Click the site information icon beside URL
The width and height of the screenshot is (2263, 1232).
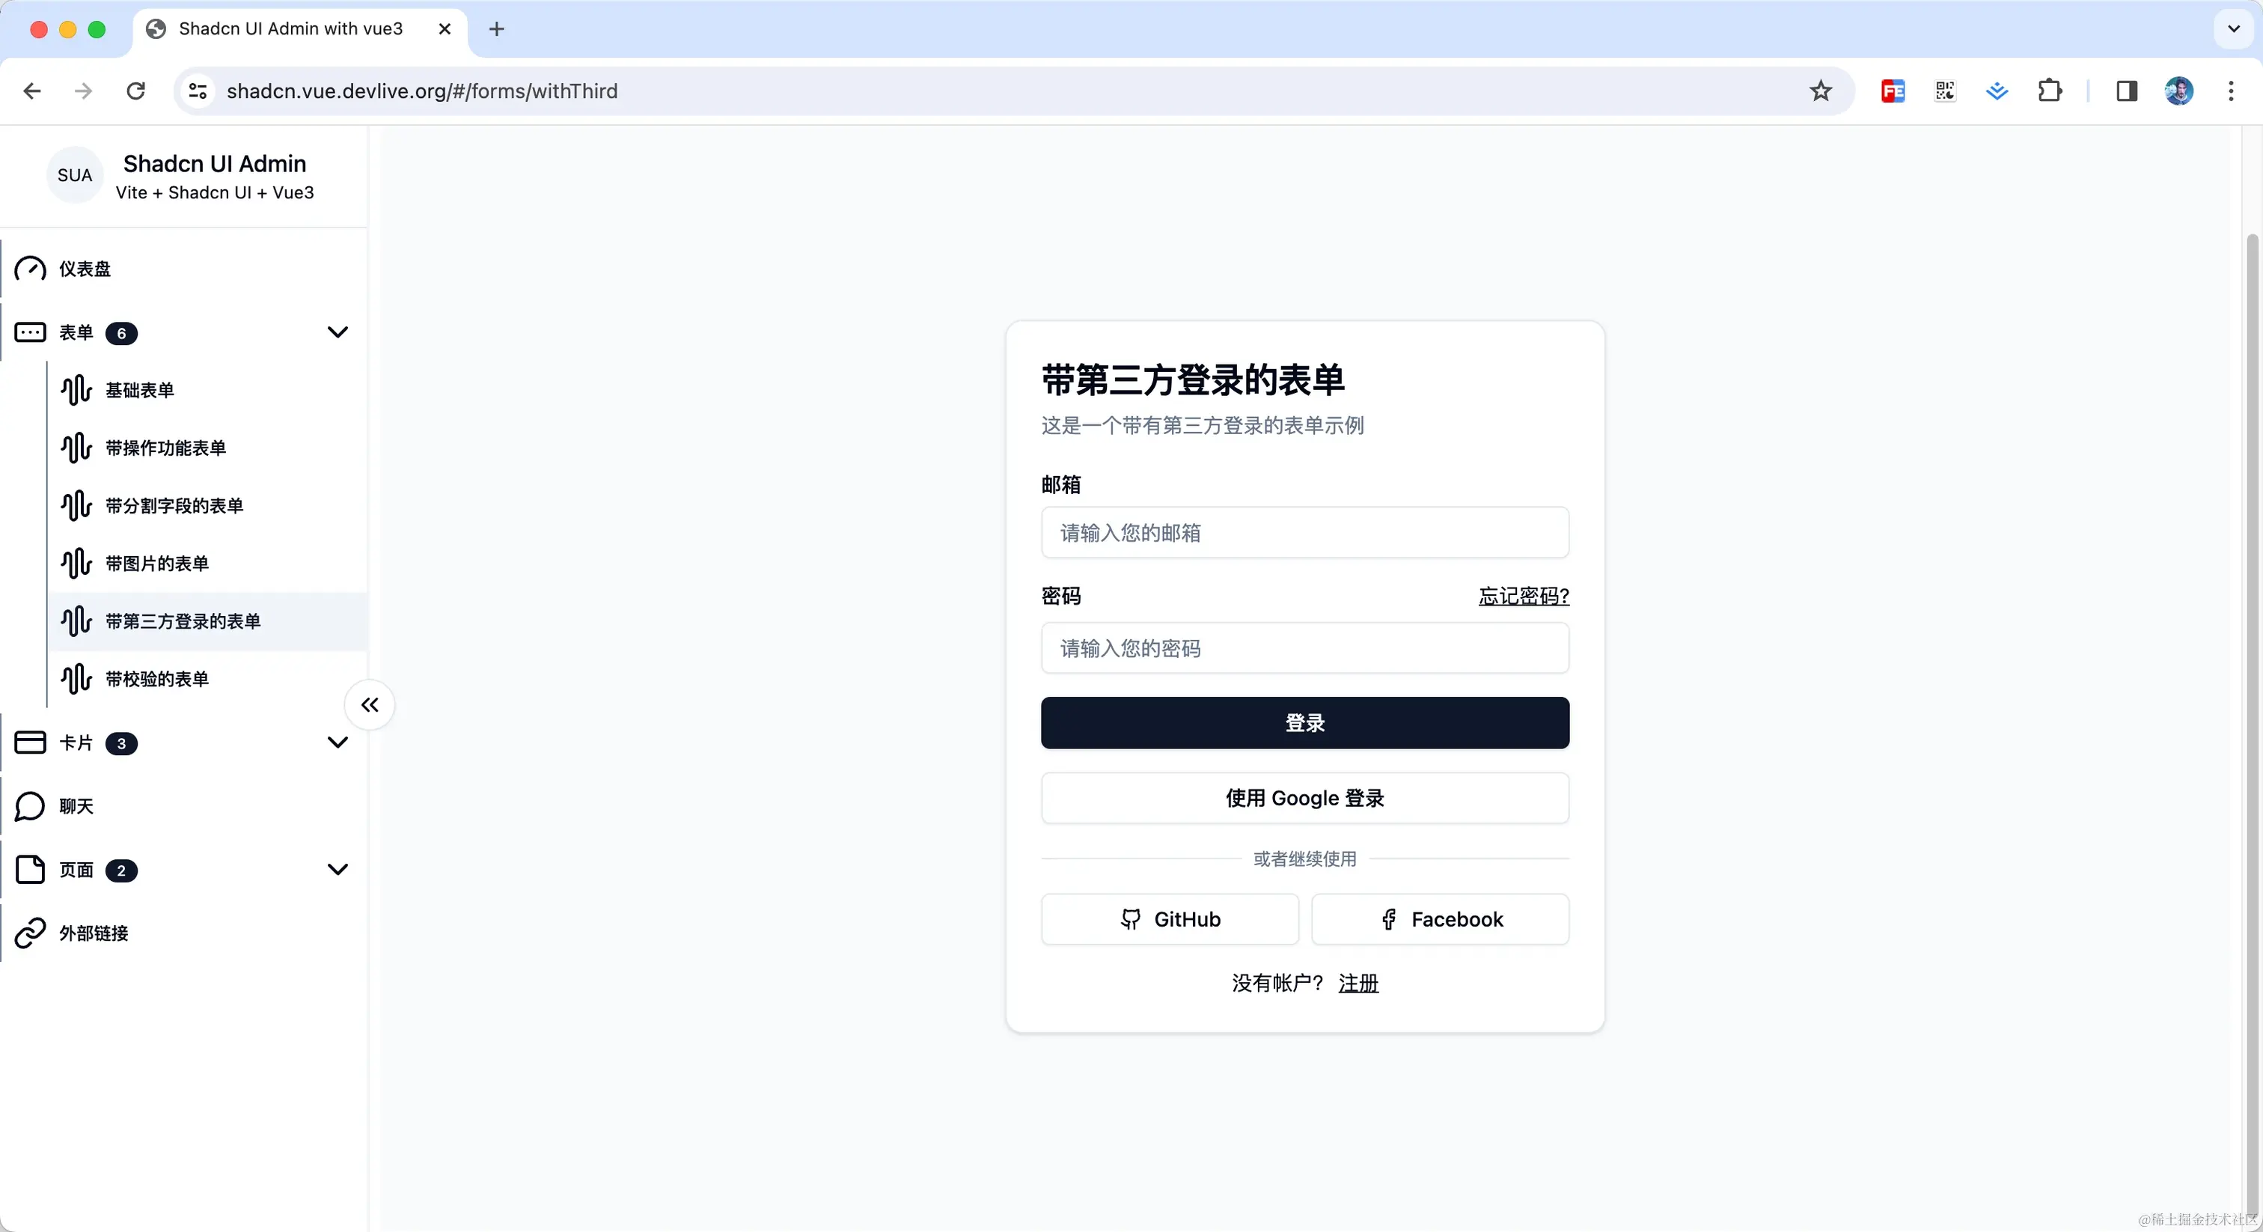(198, 91)
